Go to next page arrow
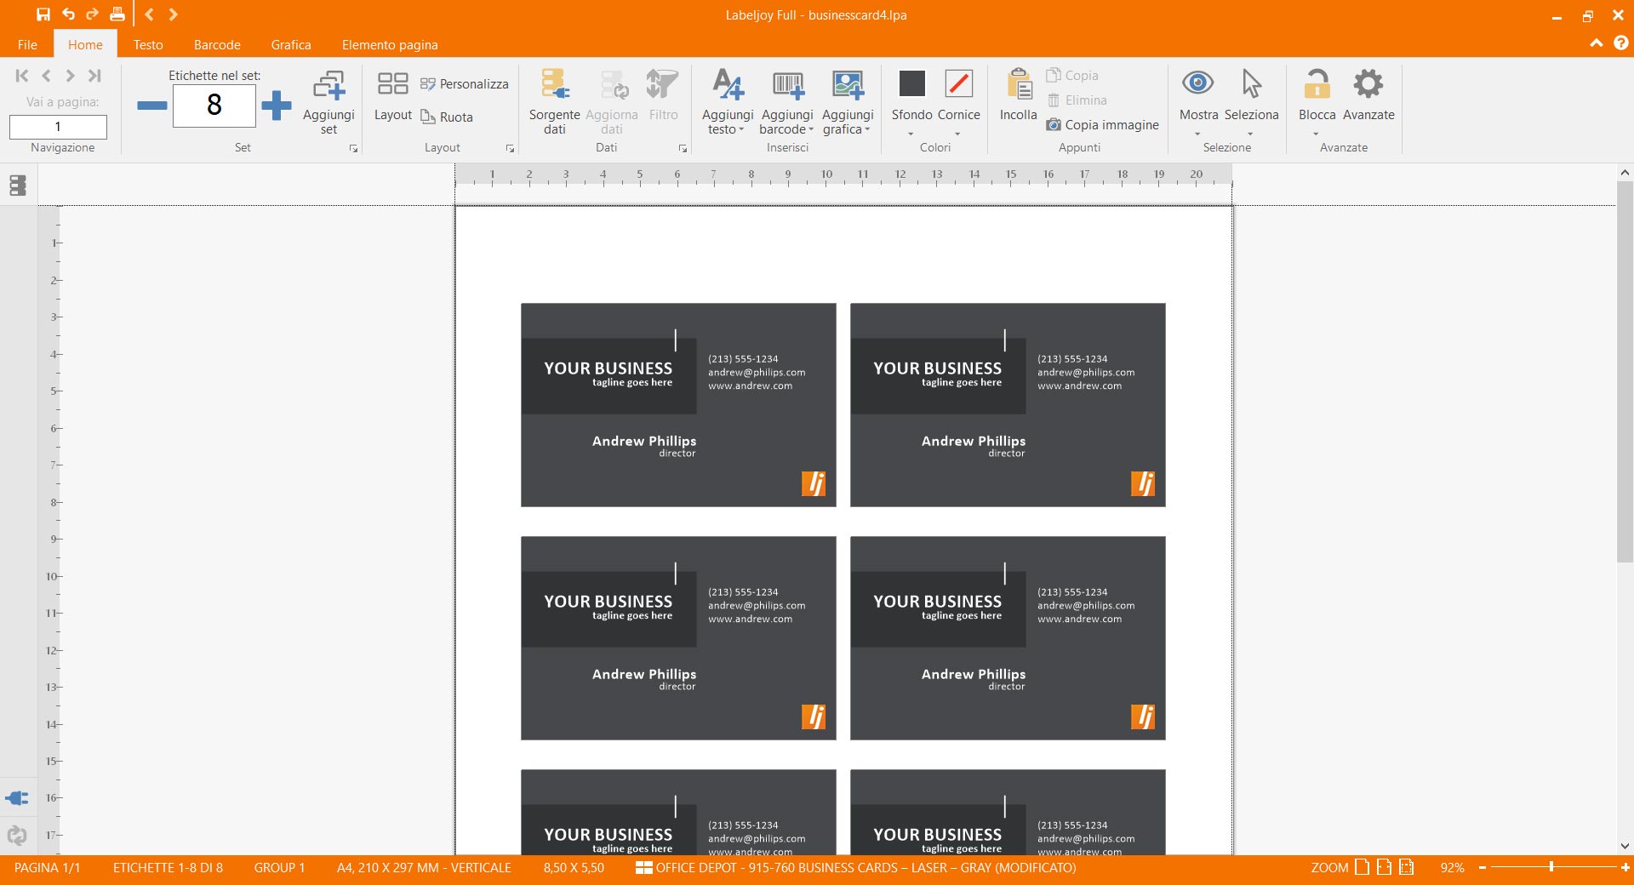This screenshot has width=1634, height=885. pyautogui.click(x=70, y=76)
